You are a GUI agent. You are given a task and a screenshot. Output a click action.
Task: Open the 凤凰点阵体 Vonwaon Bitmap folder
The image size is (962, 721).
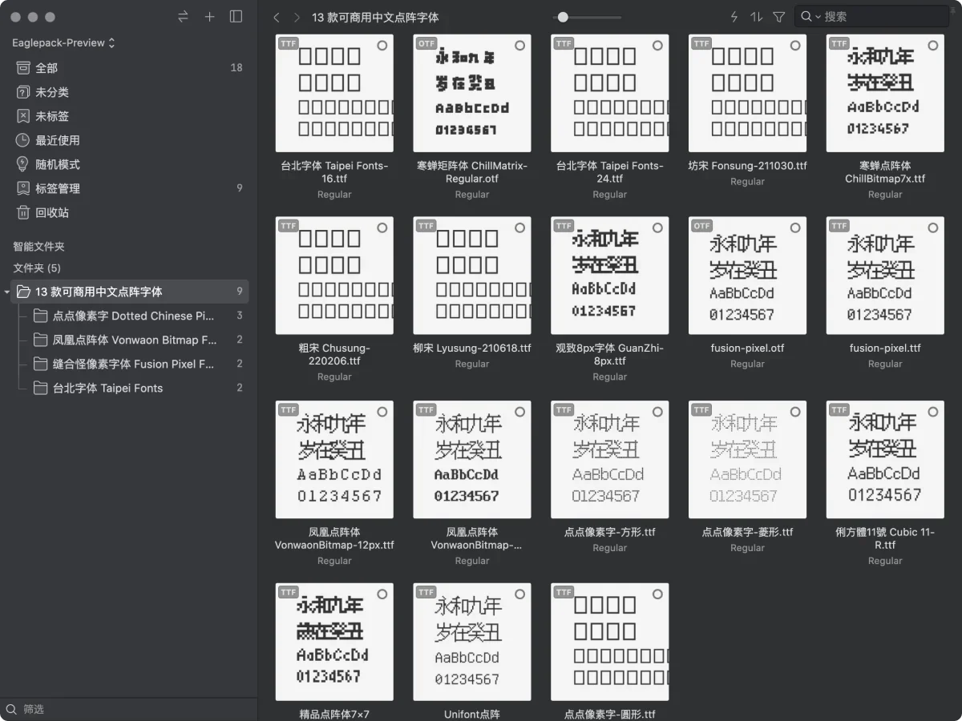134,340
